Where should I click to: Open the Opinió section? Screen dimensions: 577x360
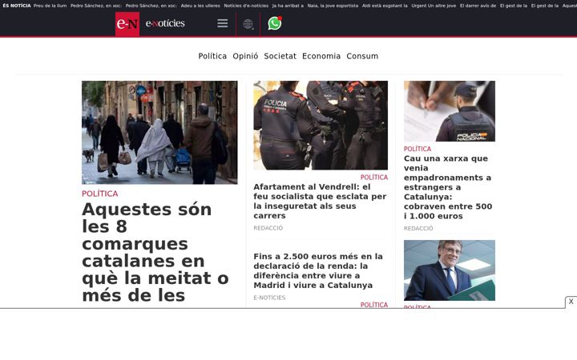[x=245, y=56]
